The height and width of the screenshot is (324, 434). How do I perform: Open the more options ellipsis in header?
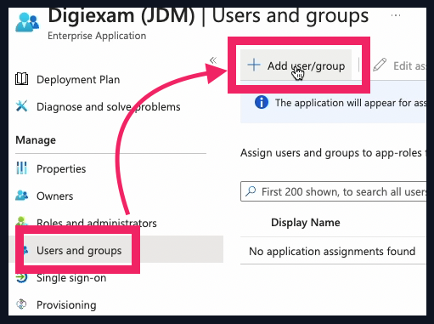[396, 15]
